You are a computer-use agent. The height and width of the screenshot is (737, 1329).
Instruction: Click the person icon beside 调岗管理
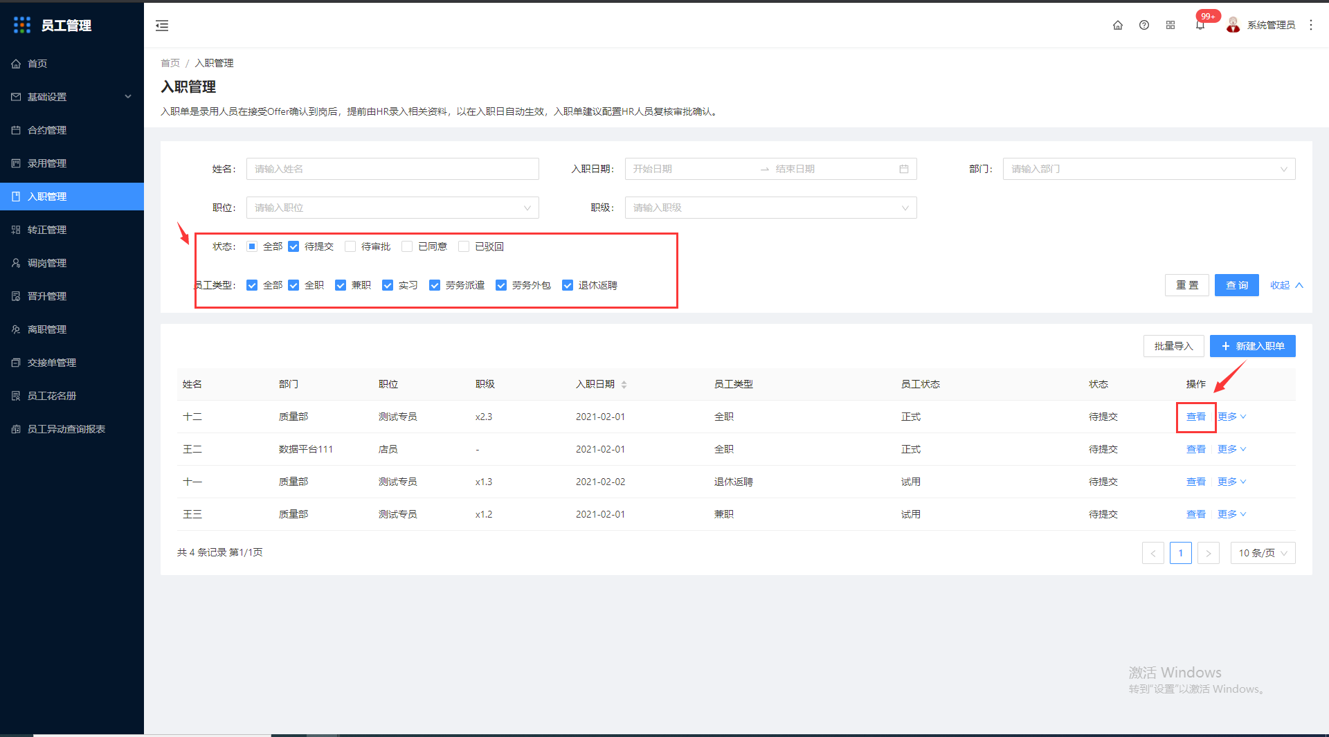[16, 263]
